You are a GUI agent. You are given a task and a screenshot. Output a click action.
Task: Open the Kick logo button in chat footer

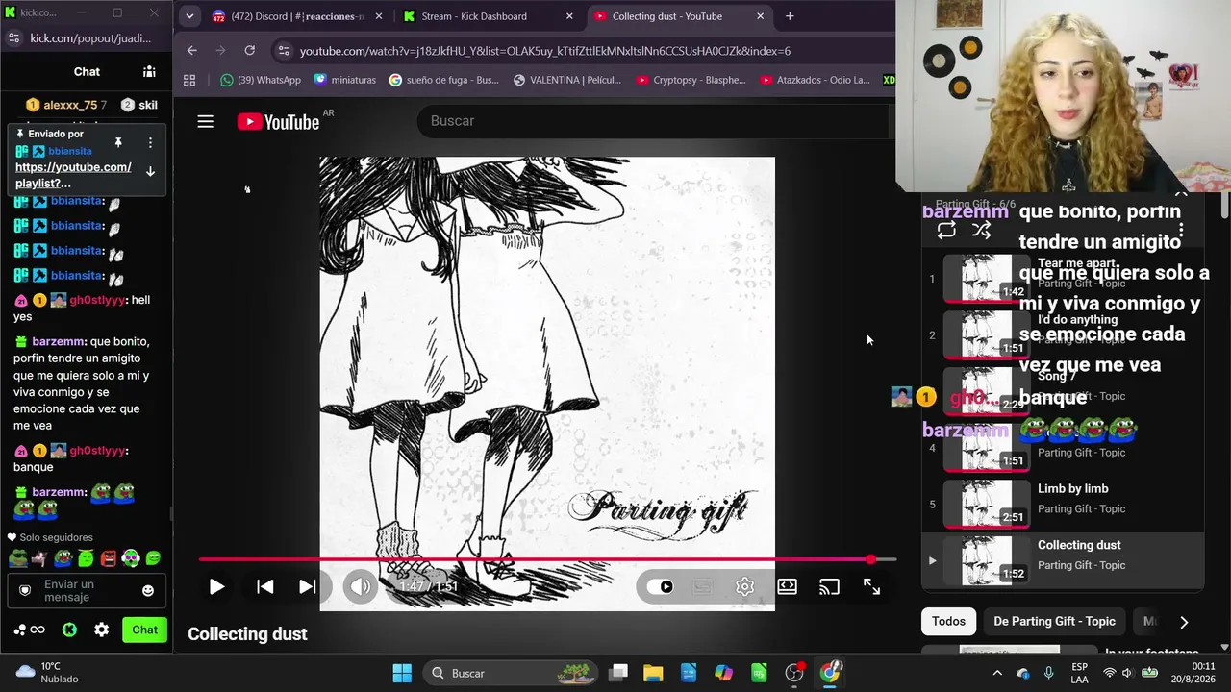[69, 630]
